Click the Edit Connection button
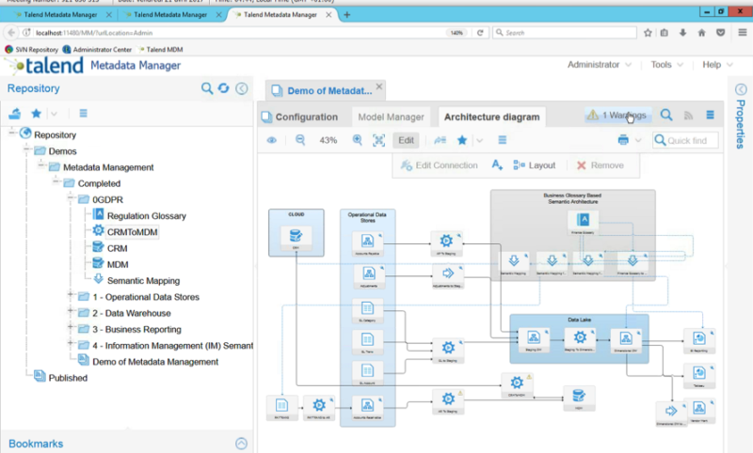This screenshot has width=753, height=453. point(439,165)
